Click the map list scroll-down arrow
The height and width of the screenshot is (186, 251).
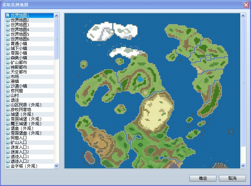tap(56, 166)
